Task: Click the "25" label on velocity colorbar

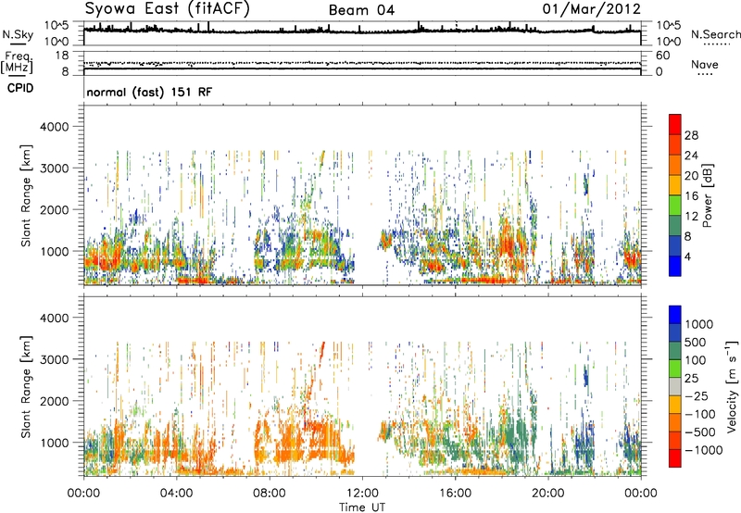Action: pos(692,379)
